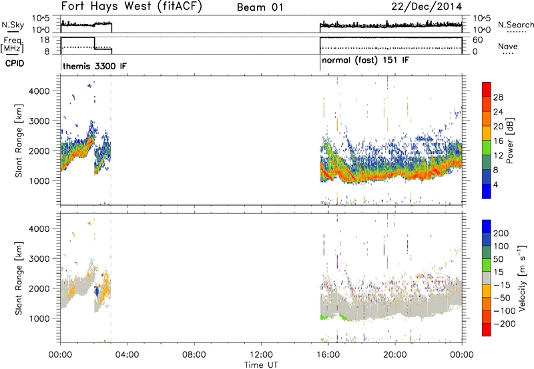Click the 'Nave' legend label
The image size is (534, 369).
click(x=508, y=47)
